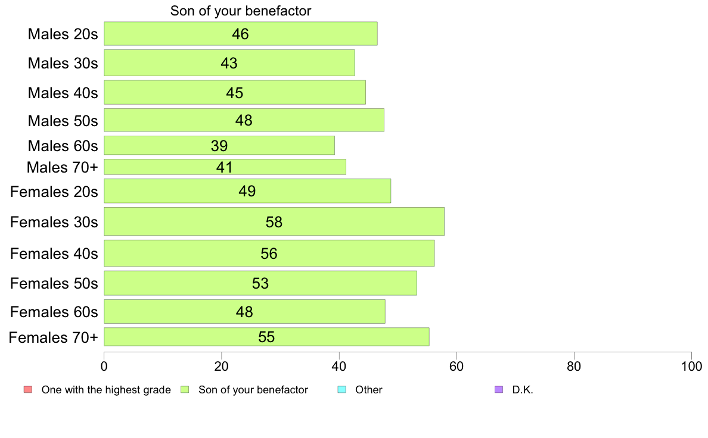Click the Males 70+ bar showing 41
708x438 pixels.
click(225, 167)
